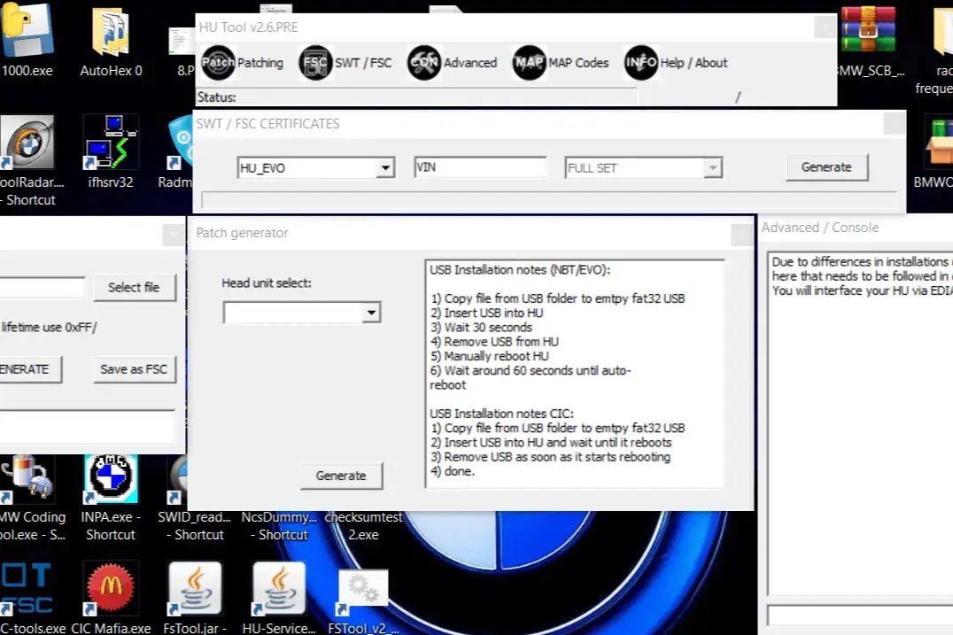
Task: Click the USB Installation notes text box
Action: pyautogui.click(x=574, y=374)
